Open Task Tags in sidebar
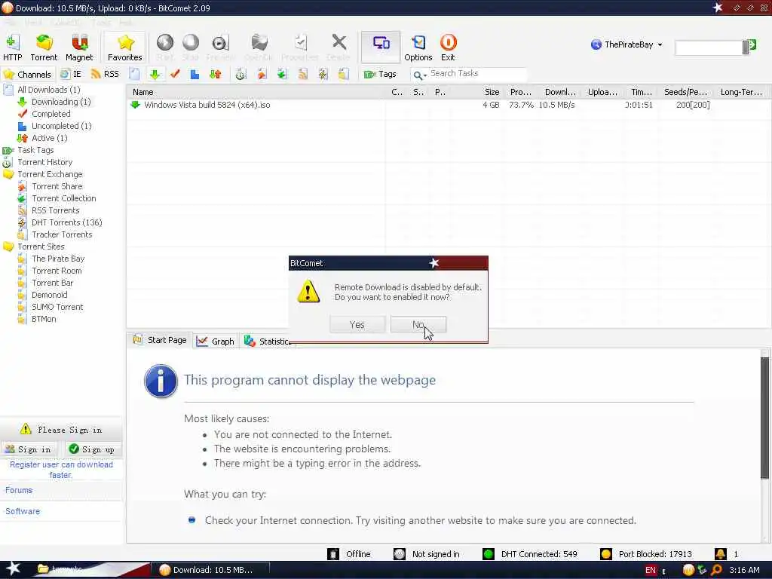This screenshot has height=579, width=772. coord(35,150)
